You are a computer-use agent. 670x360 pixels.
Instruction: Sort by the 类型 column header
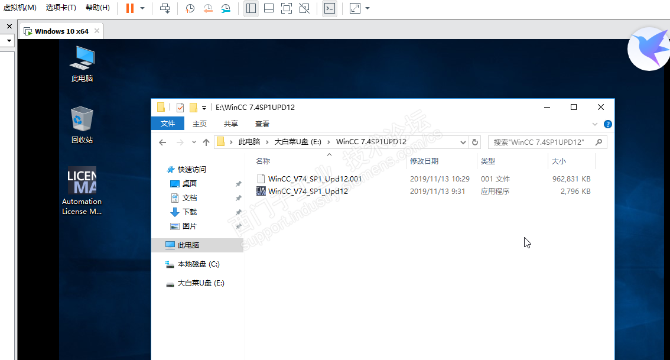[487, 161]
